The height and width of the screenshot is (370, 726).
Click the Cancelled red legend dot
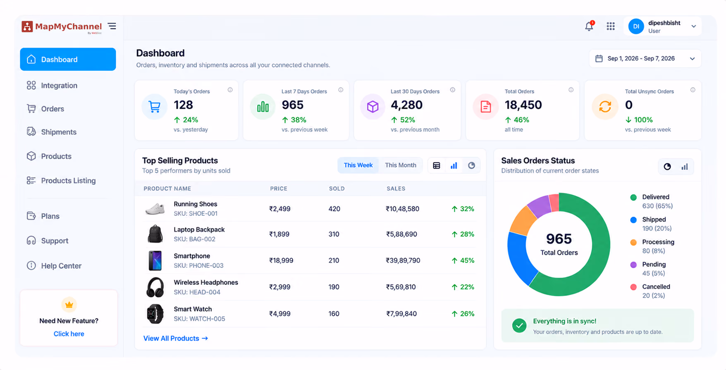tap(633, 287)
